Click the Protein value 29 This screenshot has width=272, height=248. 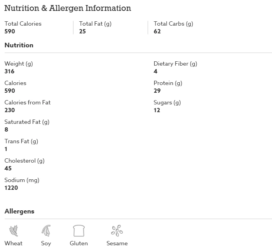coord(157,91)
